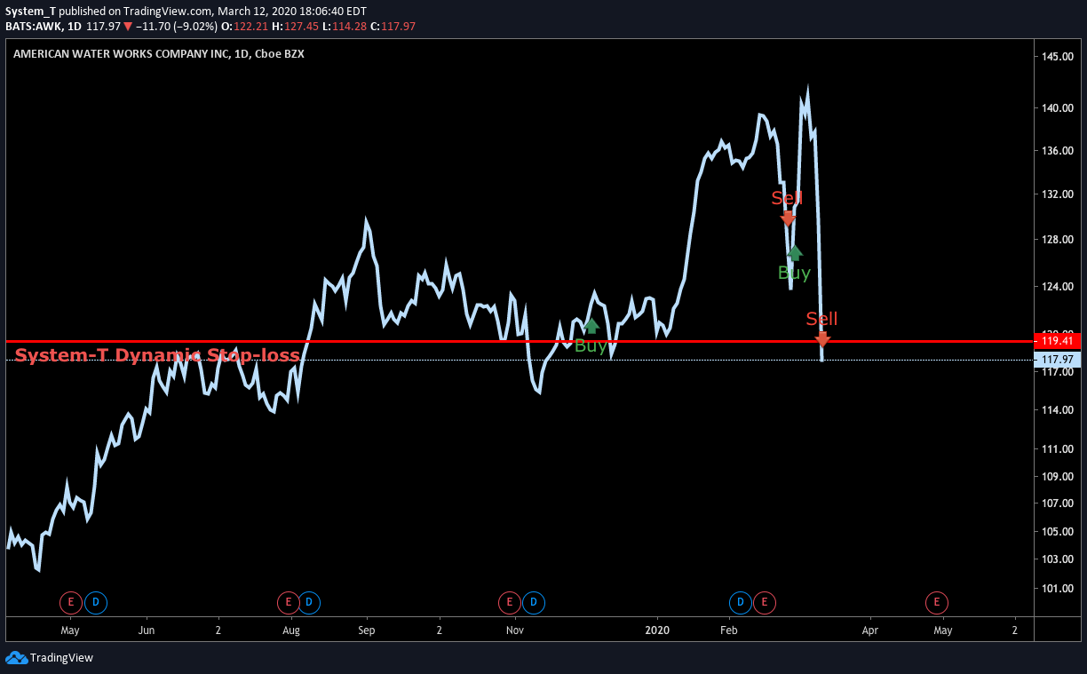Click the 132.00 price axis label
Viewport: 1087px width, 674px height.
[1059, 194]
